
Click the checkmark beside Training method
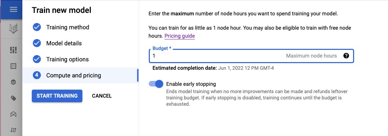(37, 27)
